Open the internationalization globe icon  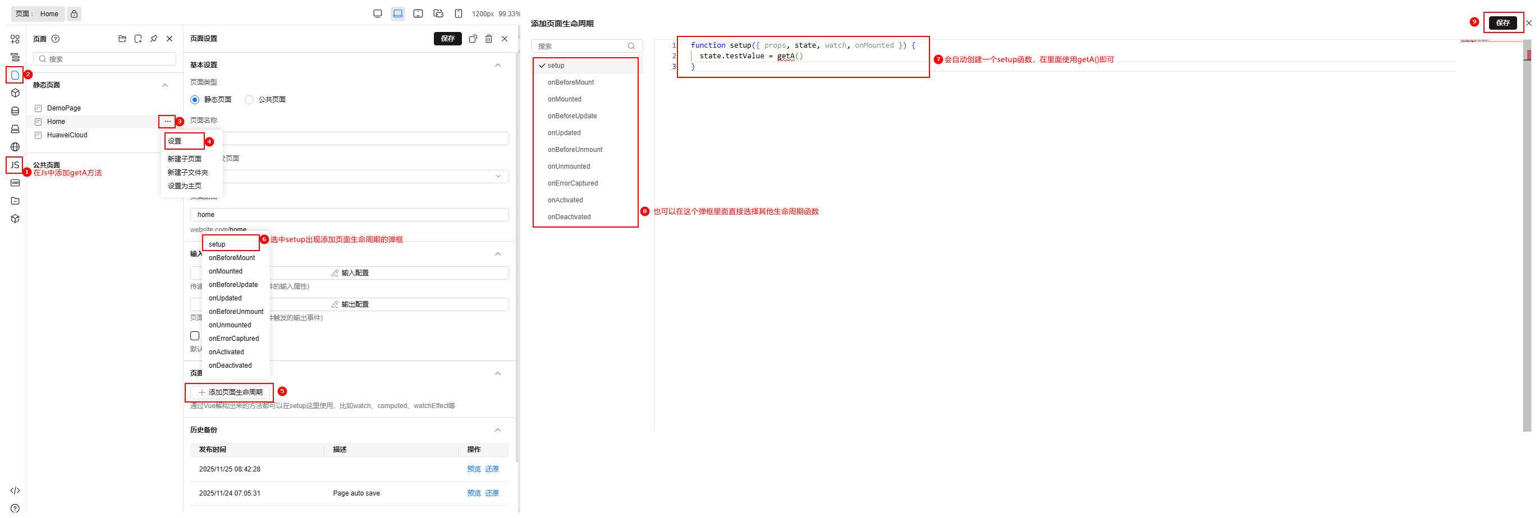15,147
